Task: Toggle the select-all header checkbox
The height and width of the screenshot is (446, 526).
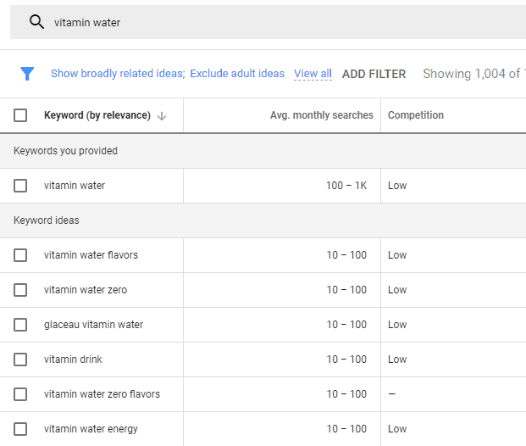Action: pyautogui.click(x=20, y=115)
